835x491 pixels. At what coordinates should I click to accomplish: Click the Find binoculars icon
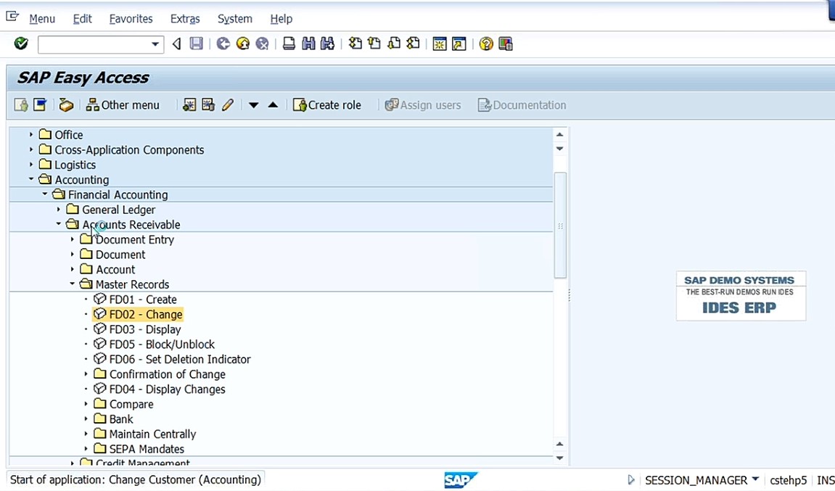click(308, 44)
